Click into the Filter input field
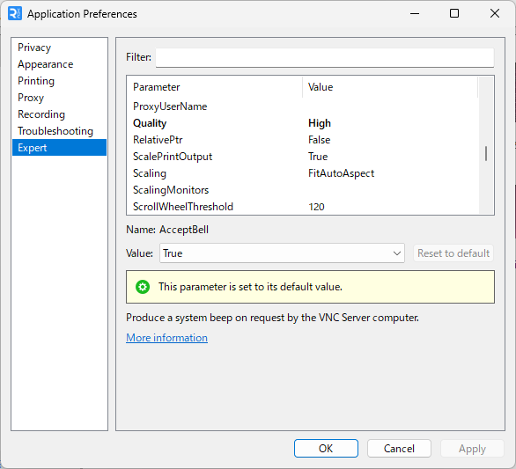The image size is (516, 469). point(324,57)
